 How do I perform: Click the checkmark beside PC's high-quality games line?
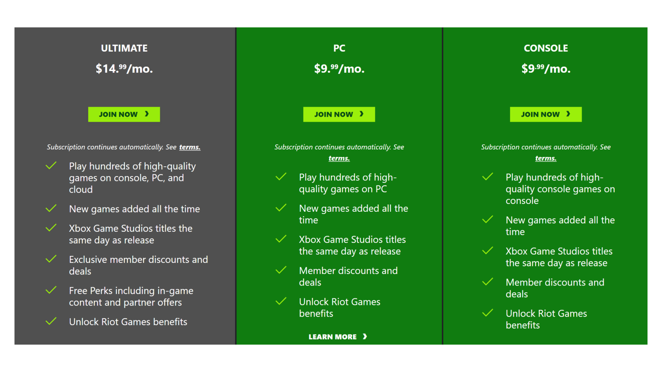tap(281, 177)
